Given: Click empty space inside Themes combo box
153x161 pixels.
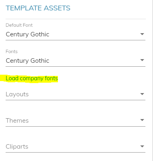Looking at the screenshot, I should click(x=84, y=121).
